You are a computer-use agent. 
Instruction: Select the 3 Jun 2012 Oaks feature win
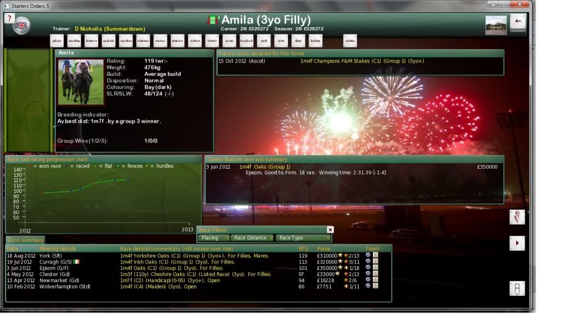[354, 169]
